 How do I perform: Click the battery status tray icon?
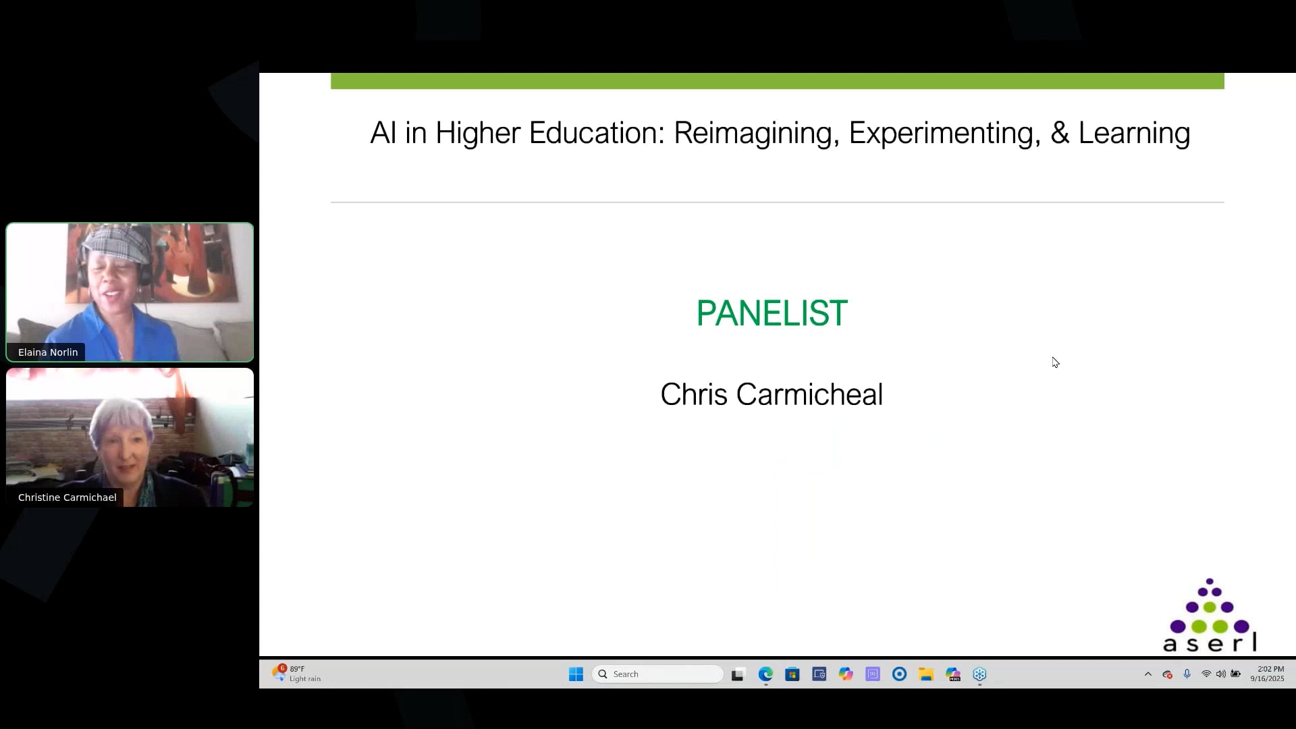1236,674
